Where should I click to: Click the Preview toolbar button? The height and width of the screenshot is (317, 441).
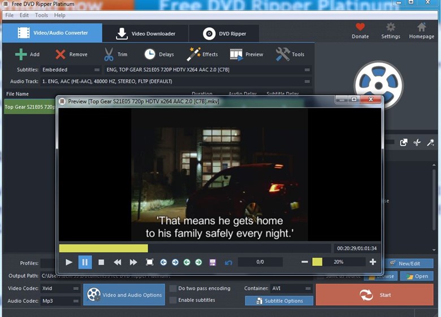tap(247, 54)
